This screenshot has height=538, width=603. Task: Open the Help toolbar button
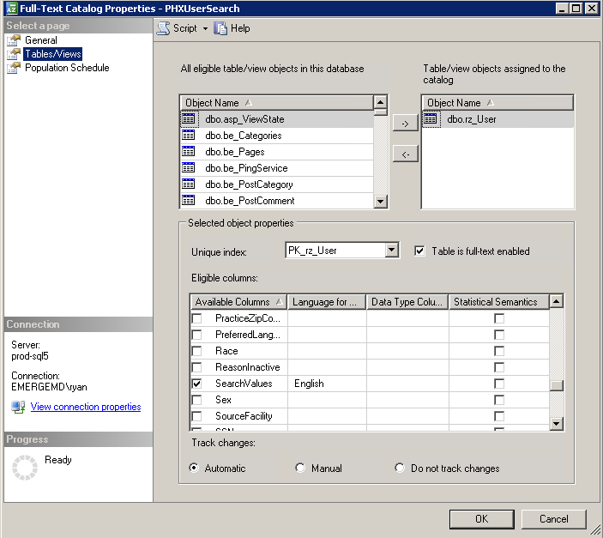pyautogui.click(x=232, y=28)
